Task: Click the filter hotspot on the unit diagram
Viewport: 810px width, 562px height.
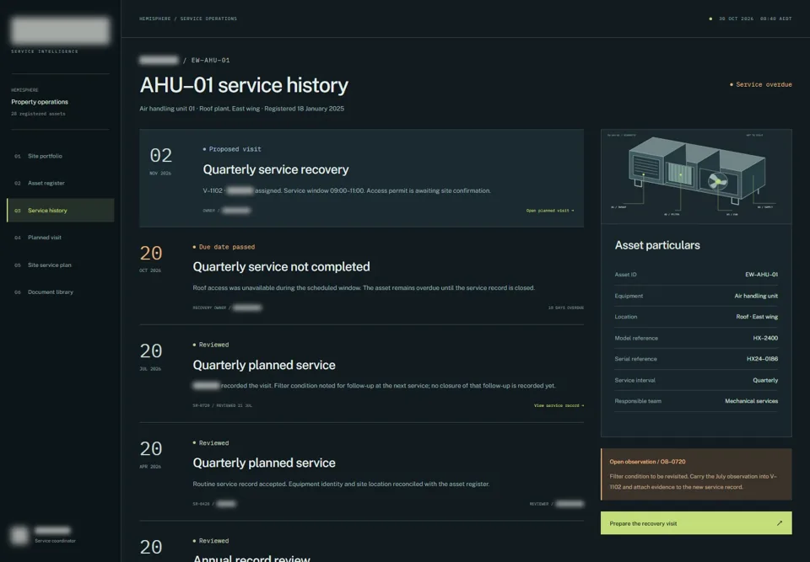Action: pos(680,175)
